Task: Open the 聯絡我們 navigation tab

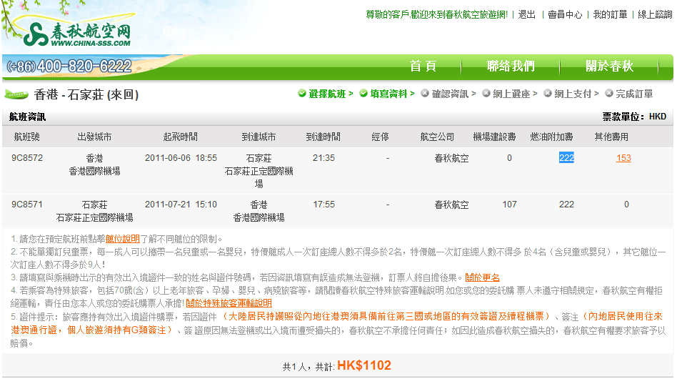Action: pyautogui.click(x=511, y=66)
